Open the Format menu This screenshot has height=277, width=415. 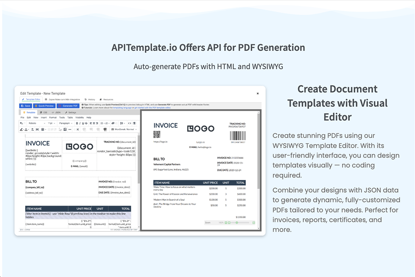tap(53, 117)
